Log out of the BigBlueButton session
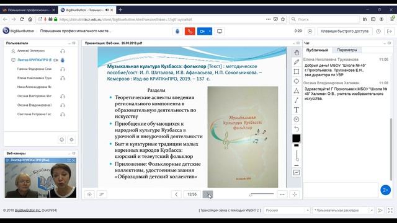Screen dimensions: 397x223 point(390,32)
